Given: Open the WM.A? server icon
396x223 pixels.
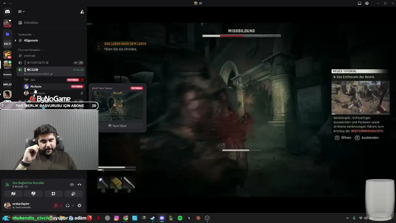Looking at the screenshot, I should pyautogui.click(x=7, y=84).
